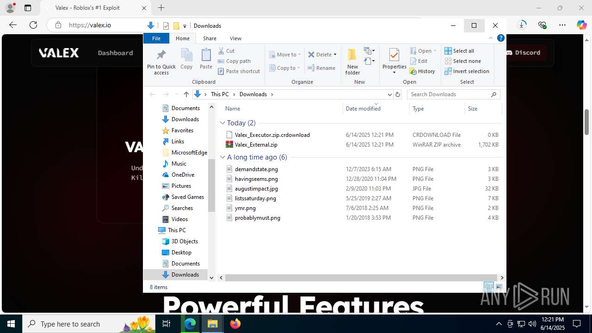Click the volume icon in system tray
The width and height of the screenshot is (592, 333).
point(532,324)
